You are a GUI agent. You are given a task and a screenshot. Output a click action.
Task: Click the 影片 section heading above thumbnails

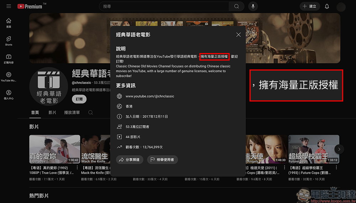[x=34, y=127]
